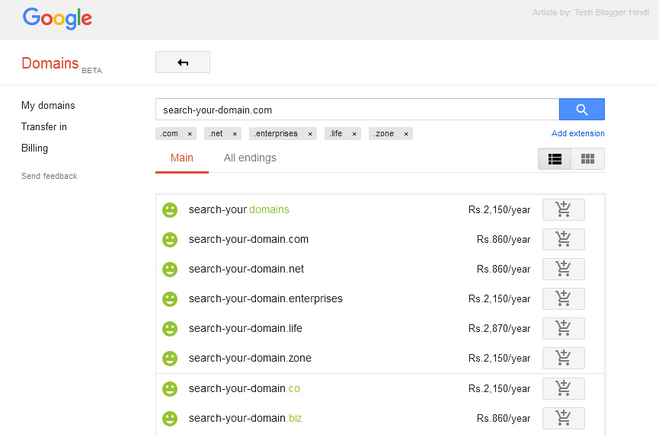The height and width of the screenshot is (437, 659).
Task: Select the search-your-domain.com result
Action: [248, 240]
